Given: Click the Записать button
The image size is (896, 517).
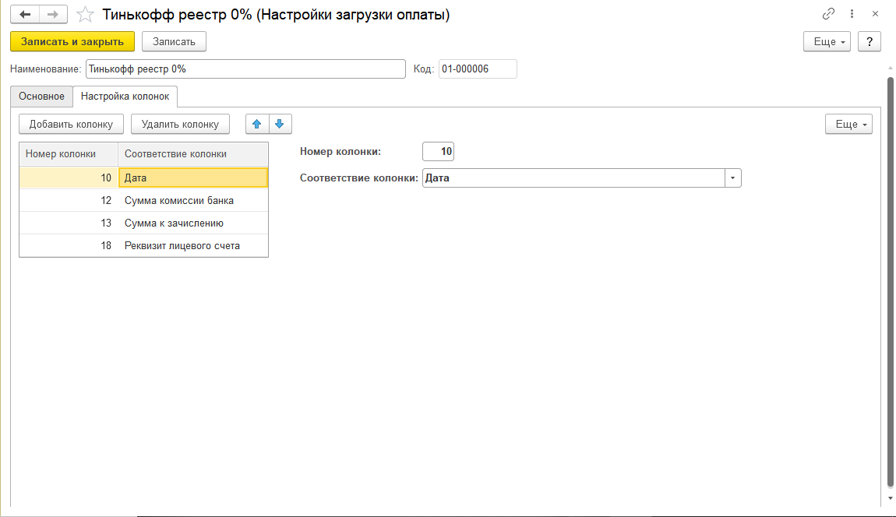Looking at the screenshot, I should tap(175, 42).
